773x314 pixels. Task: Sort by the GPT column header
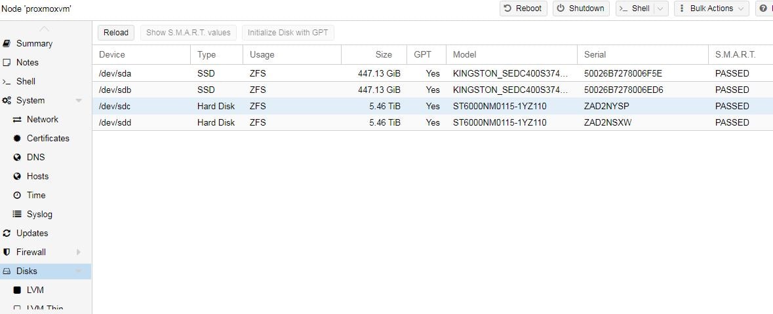[426, 55]
